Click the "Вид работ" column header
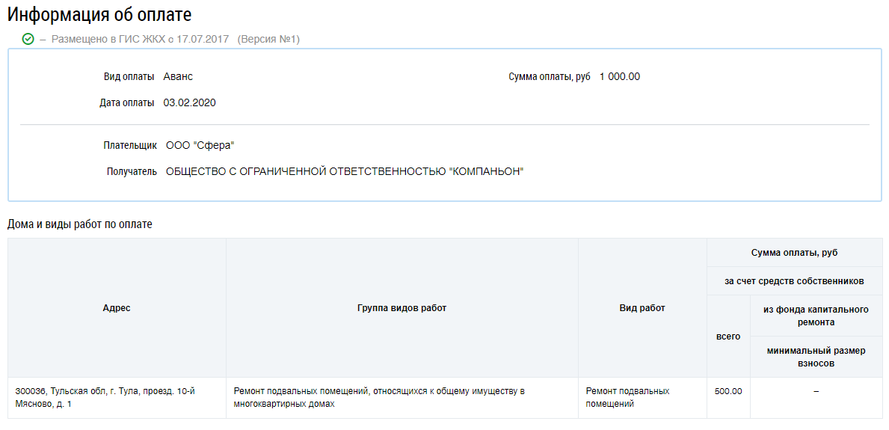The height and width of the screenshot is (430, 889). click(642, 308)
